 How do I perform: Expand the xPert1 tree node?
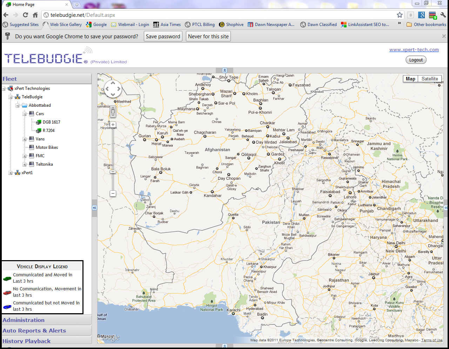point(11,173)
